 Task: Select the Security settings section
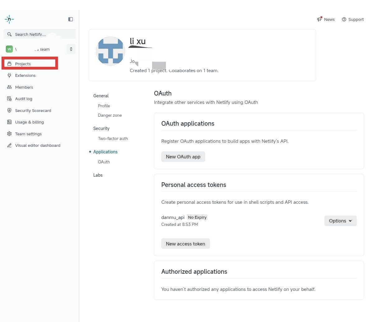tap(101, 128)
